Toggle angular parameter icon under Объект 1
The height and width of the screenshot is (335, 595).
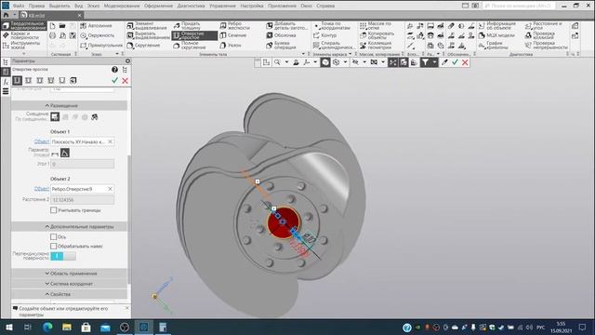tap(65, 154)
